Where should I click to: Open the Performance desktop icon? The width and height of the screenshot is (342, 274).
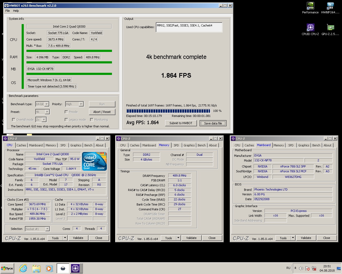(310, 8)
